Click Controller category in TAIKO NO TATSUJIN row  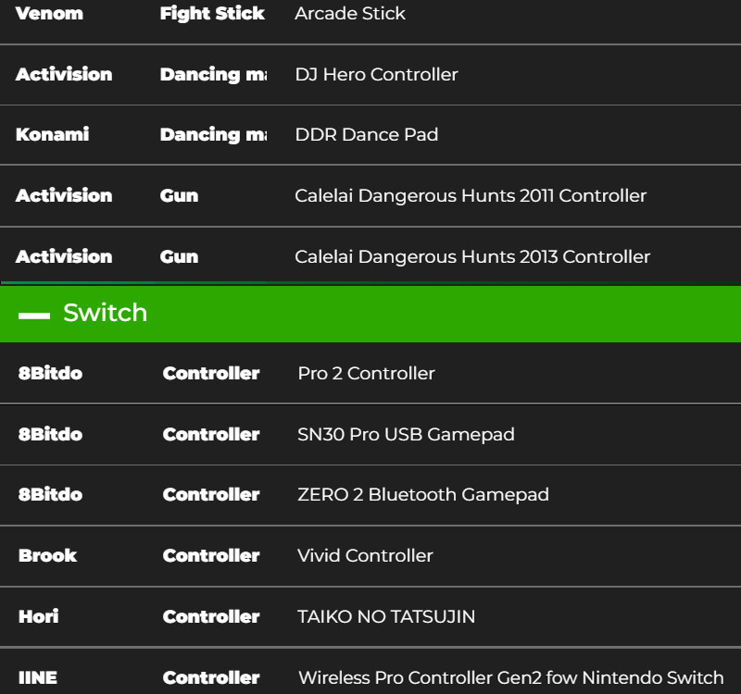[x=211, y=616]
